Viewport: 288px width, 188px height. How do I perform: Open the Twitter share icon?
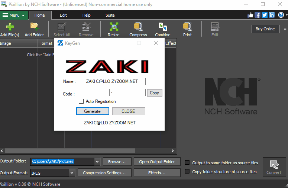(x=265, y=15)
